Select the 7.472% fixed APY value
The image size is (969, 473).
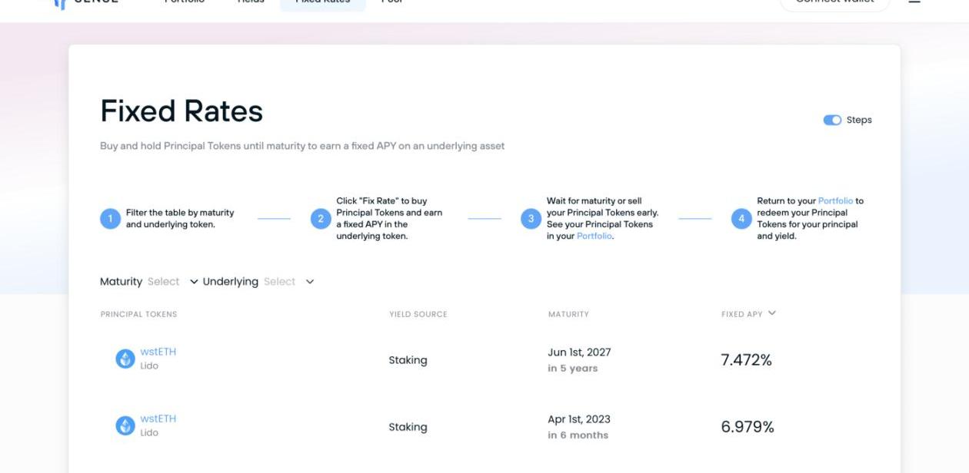point(746,360)
